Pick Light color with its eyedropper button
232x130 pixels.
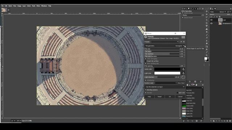click(x=183, y=73)
